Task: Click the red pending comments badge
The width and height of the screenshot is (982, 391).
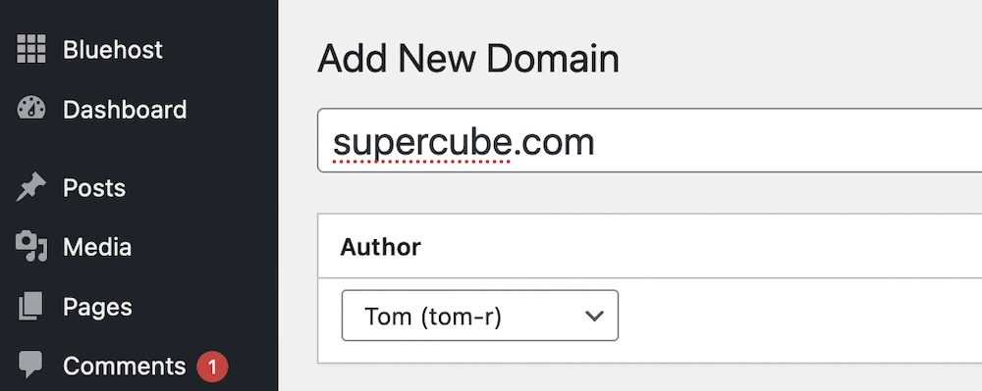Action: (212, 367)
